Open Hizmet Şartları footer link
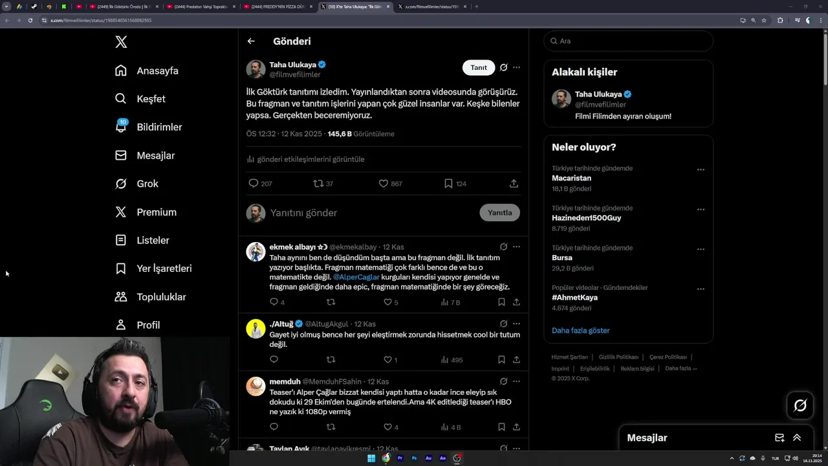 click(569, 357)
